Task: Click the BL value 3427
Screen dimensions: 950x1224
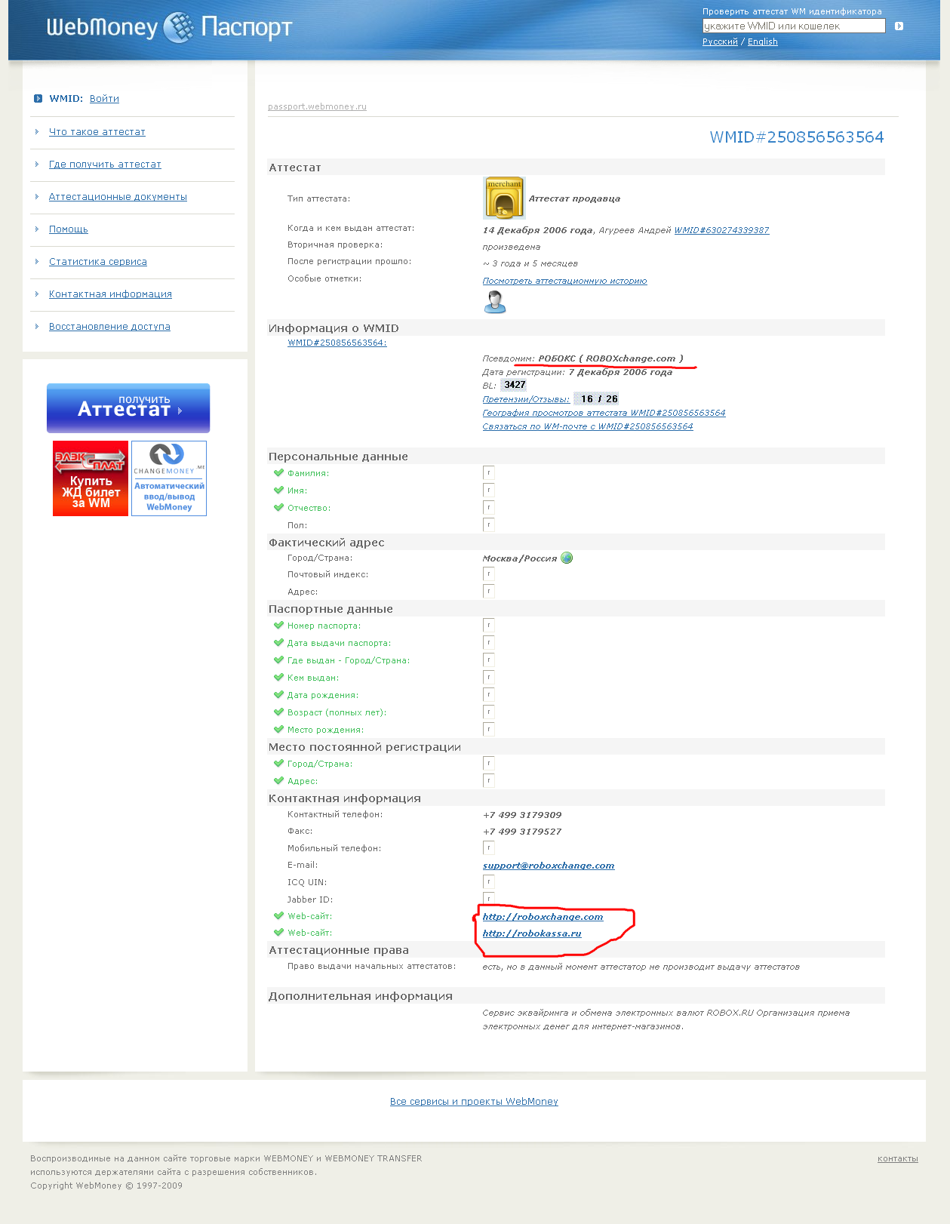Action: coord(515,385)
